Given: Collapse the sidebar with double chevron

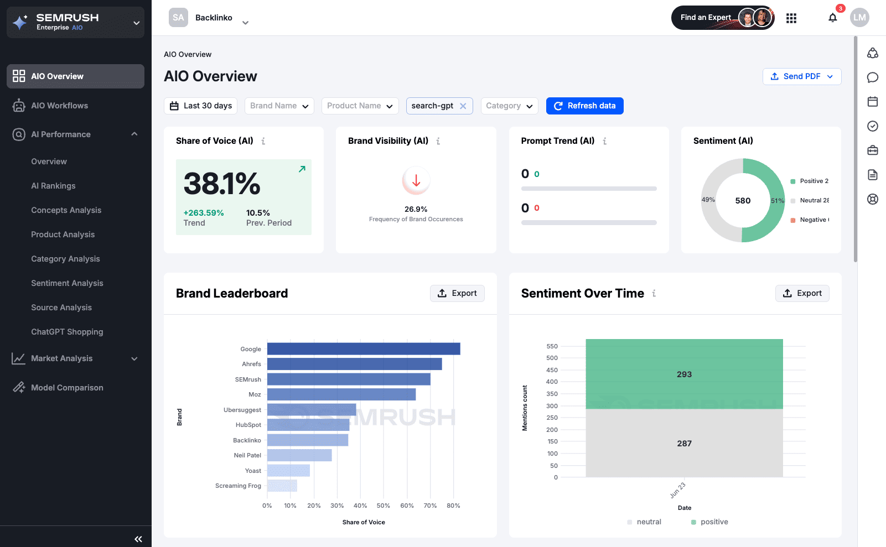Looking at the screenshot, I should point(138,539).
